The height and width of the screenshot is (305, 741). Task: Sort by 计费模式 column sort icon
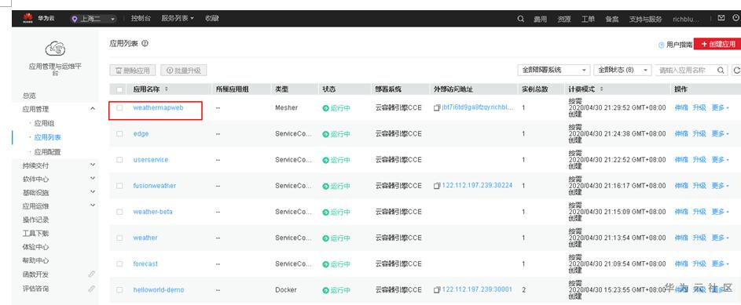click(602, 89)
